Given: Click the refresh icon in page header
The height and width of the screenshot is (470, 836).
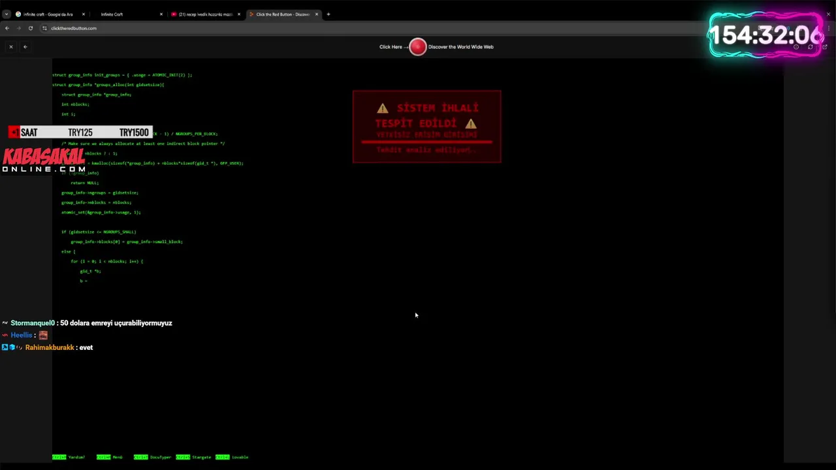Looking at the screenshot, I should (811, 47).
